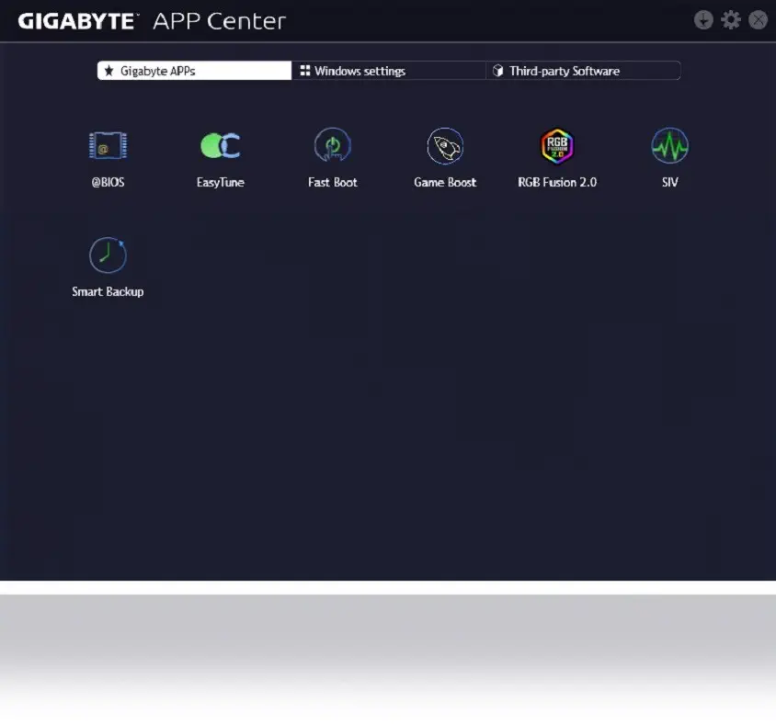Image resolution: width=776 pixels, height=725 pixels.
Task: Open the RGB Fusion 2.0 hexagon icon
Action: pyautogui.click(x=557, y=146)
